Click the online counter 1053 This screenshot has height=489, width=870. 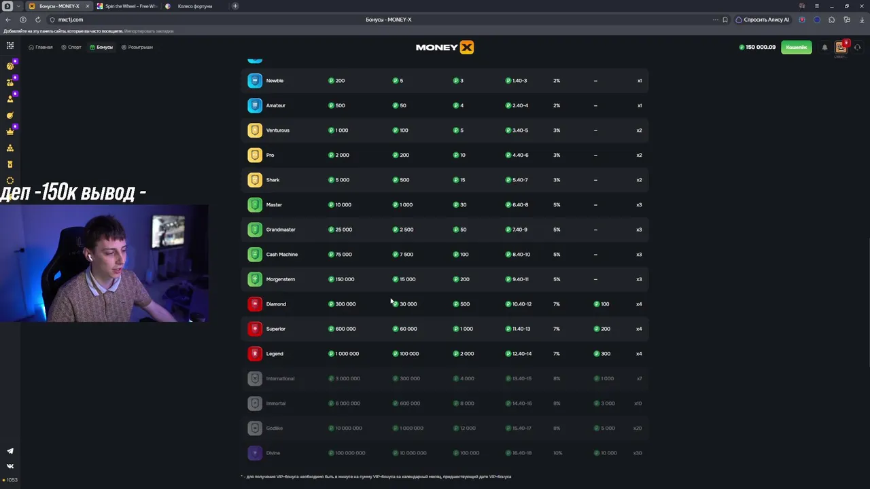10,480
